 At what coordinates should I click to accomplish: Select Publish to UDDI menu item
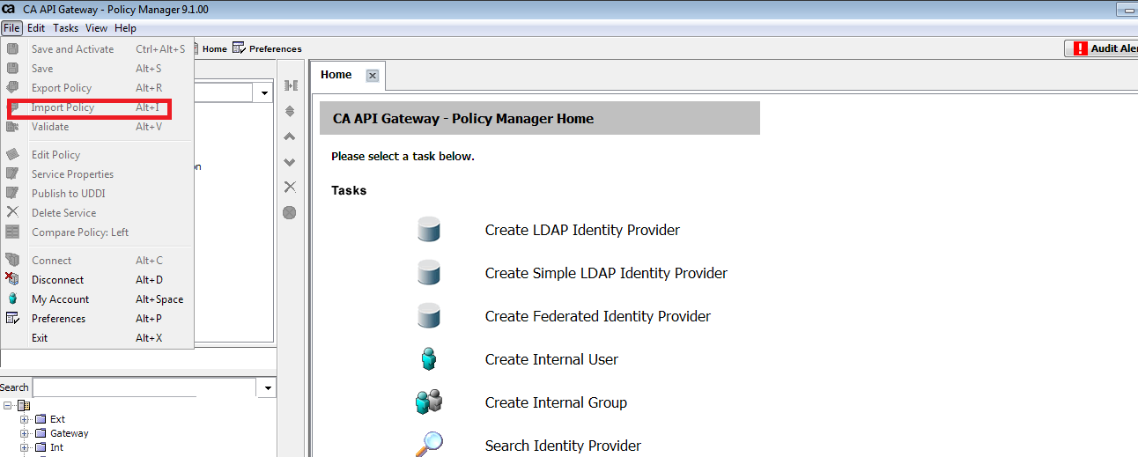(x=97, y=194)
